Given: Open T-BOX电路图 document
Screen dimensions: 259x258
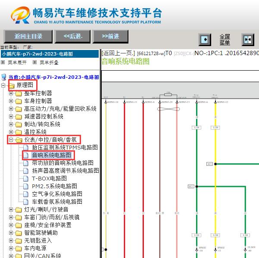Looking at the screenshot, I should coord(50,178).
